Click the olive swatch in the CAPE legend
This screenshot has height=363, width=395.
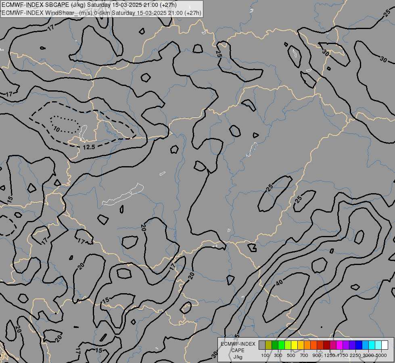269,345
